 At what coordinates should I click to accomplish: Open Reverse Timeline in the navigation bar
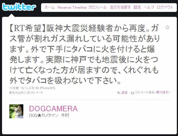click(72, 8)
